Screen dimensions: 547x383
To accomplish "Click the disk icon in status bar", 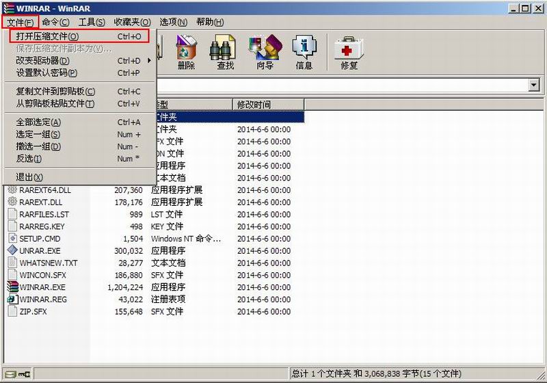I will click(x=11, y=374).
